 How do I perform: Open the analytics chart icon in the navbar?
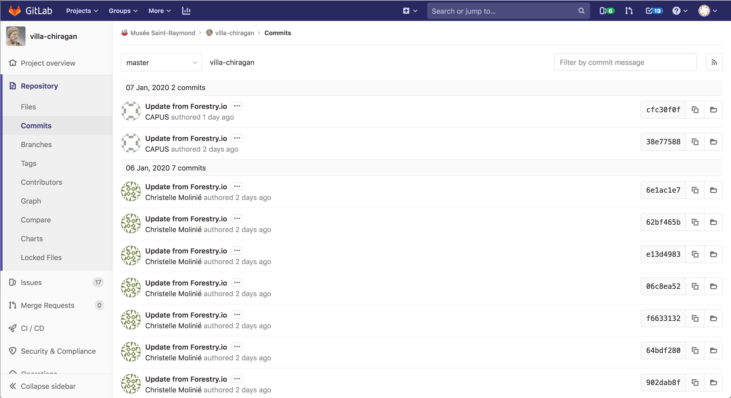click(x=186, y=11)
